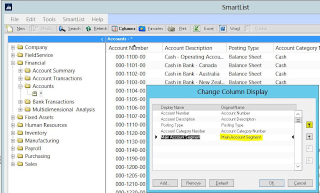The height and width of the screenshot is (193, 320).
Task: Expand the Account Summary node
Action: (x=20, y=71)
